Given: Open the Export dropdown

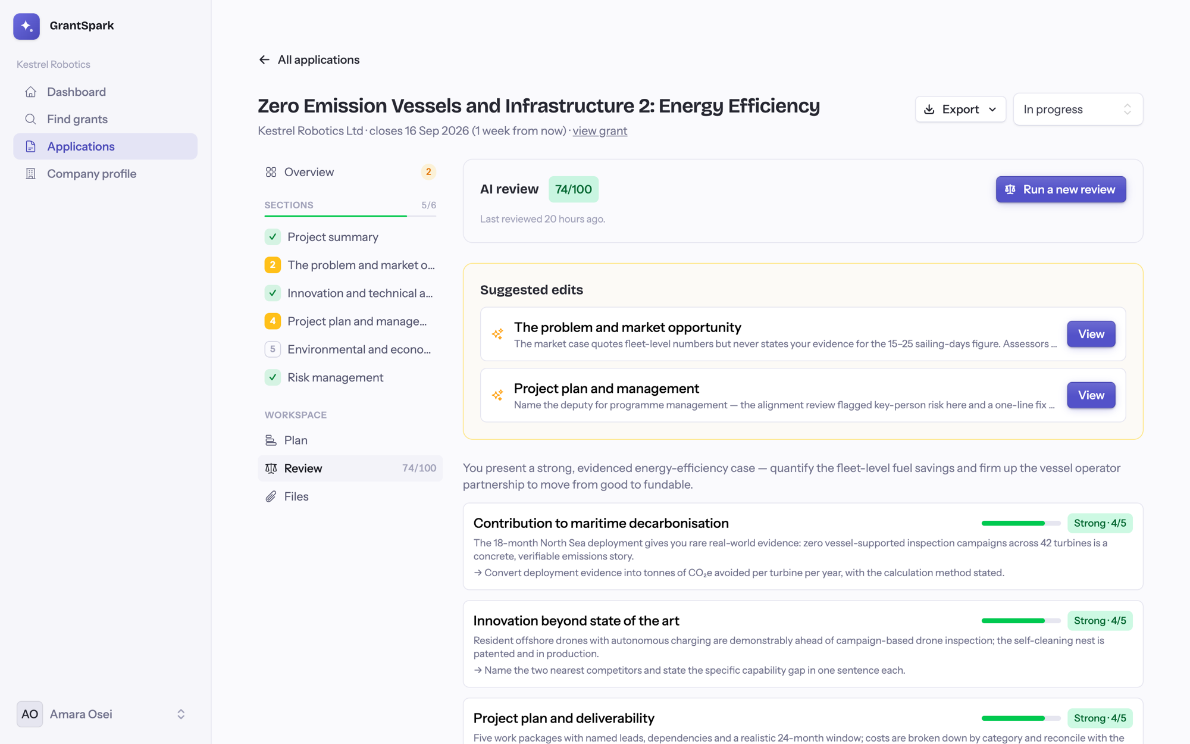Looking at the screenshot, I should 960,110.
